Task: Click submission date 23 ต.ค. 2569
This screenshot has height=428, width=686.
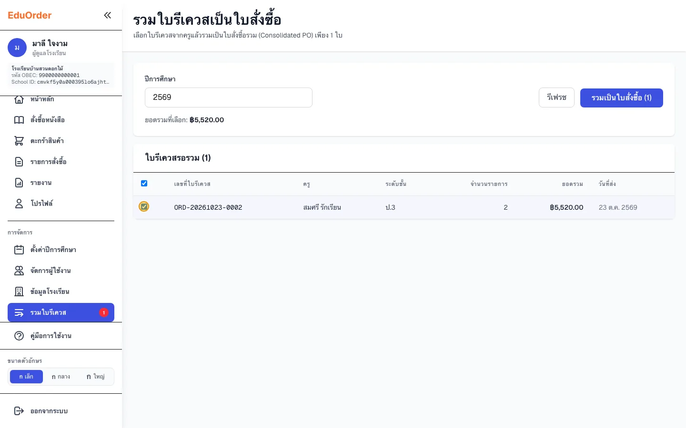Action: click(618, 207)
